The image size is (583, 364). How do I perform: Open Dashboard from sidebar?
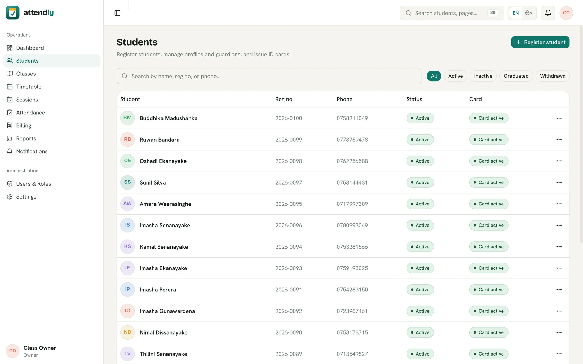pyautogui.click(x=52, y=48)
